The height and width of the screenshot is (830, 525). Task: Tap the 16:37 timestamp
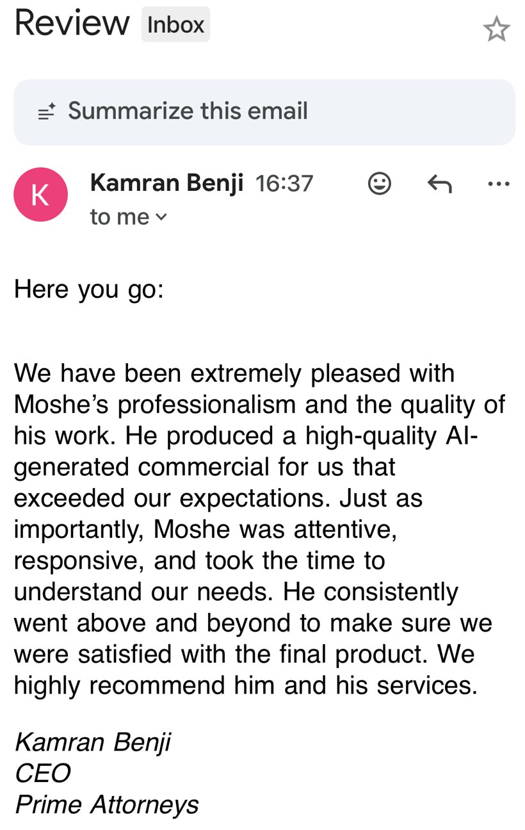click(284, 184)
